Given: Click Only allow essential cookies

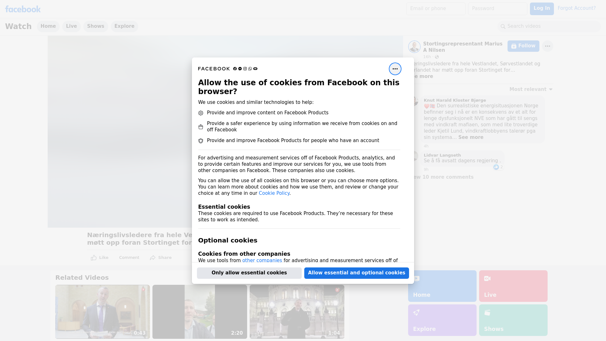Looking at the screenshot, I should pos(249,273).
